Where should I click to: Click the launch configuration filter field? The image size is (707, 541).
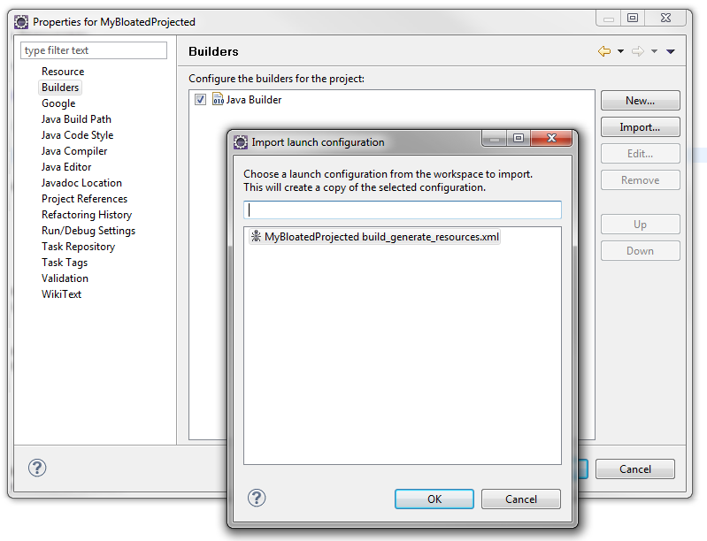(403, 210)
